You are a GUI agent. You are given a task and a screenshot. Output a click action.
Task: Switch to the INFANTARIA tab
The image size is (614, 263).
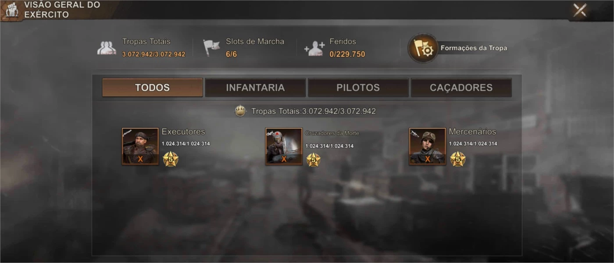[255, 88]
